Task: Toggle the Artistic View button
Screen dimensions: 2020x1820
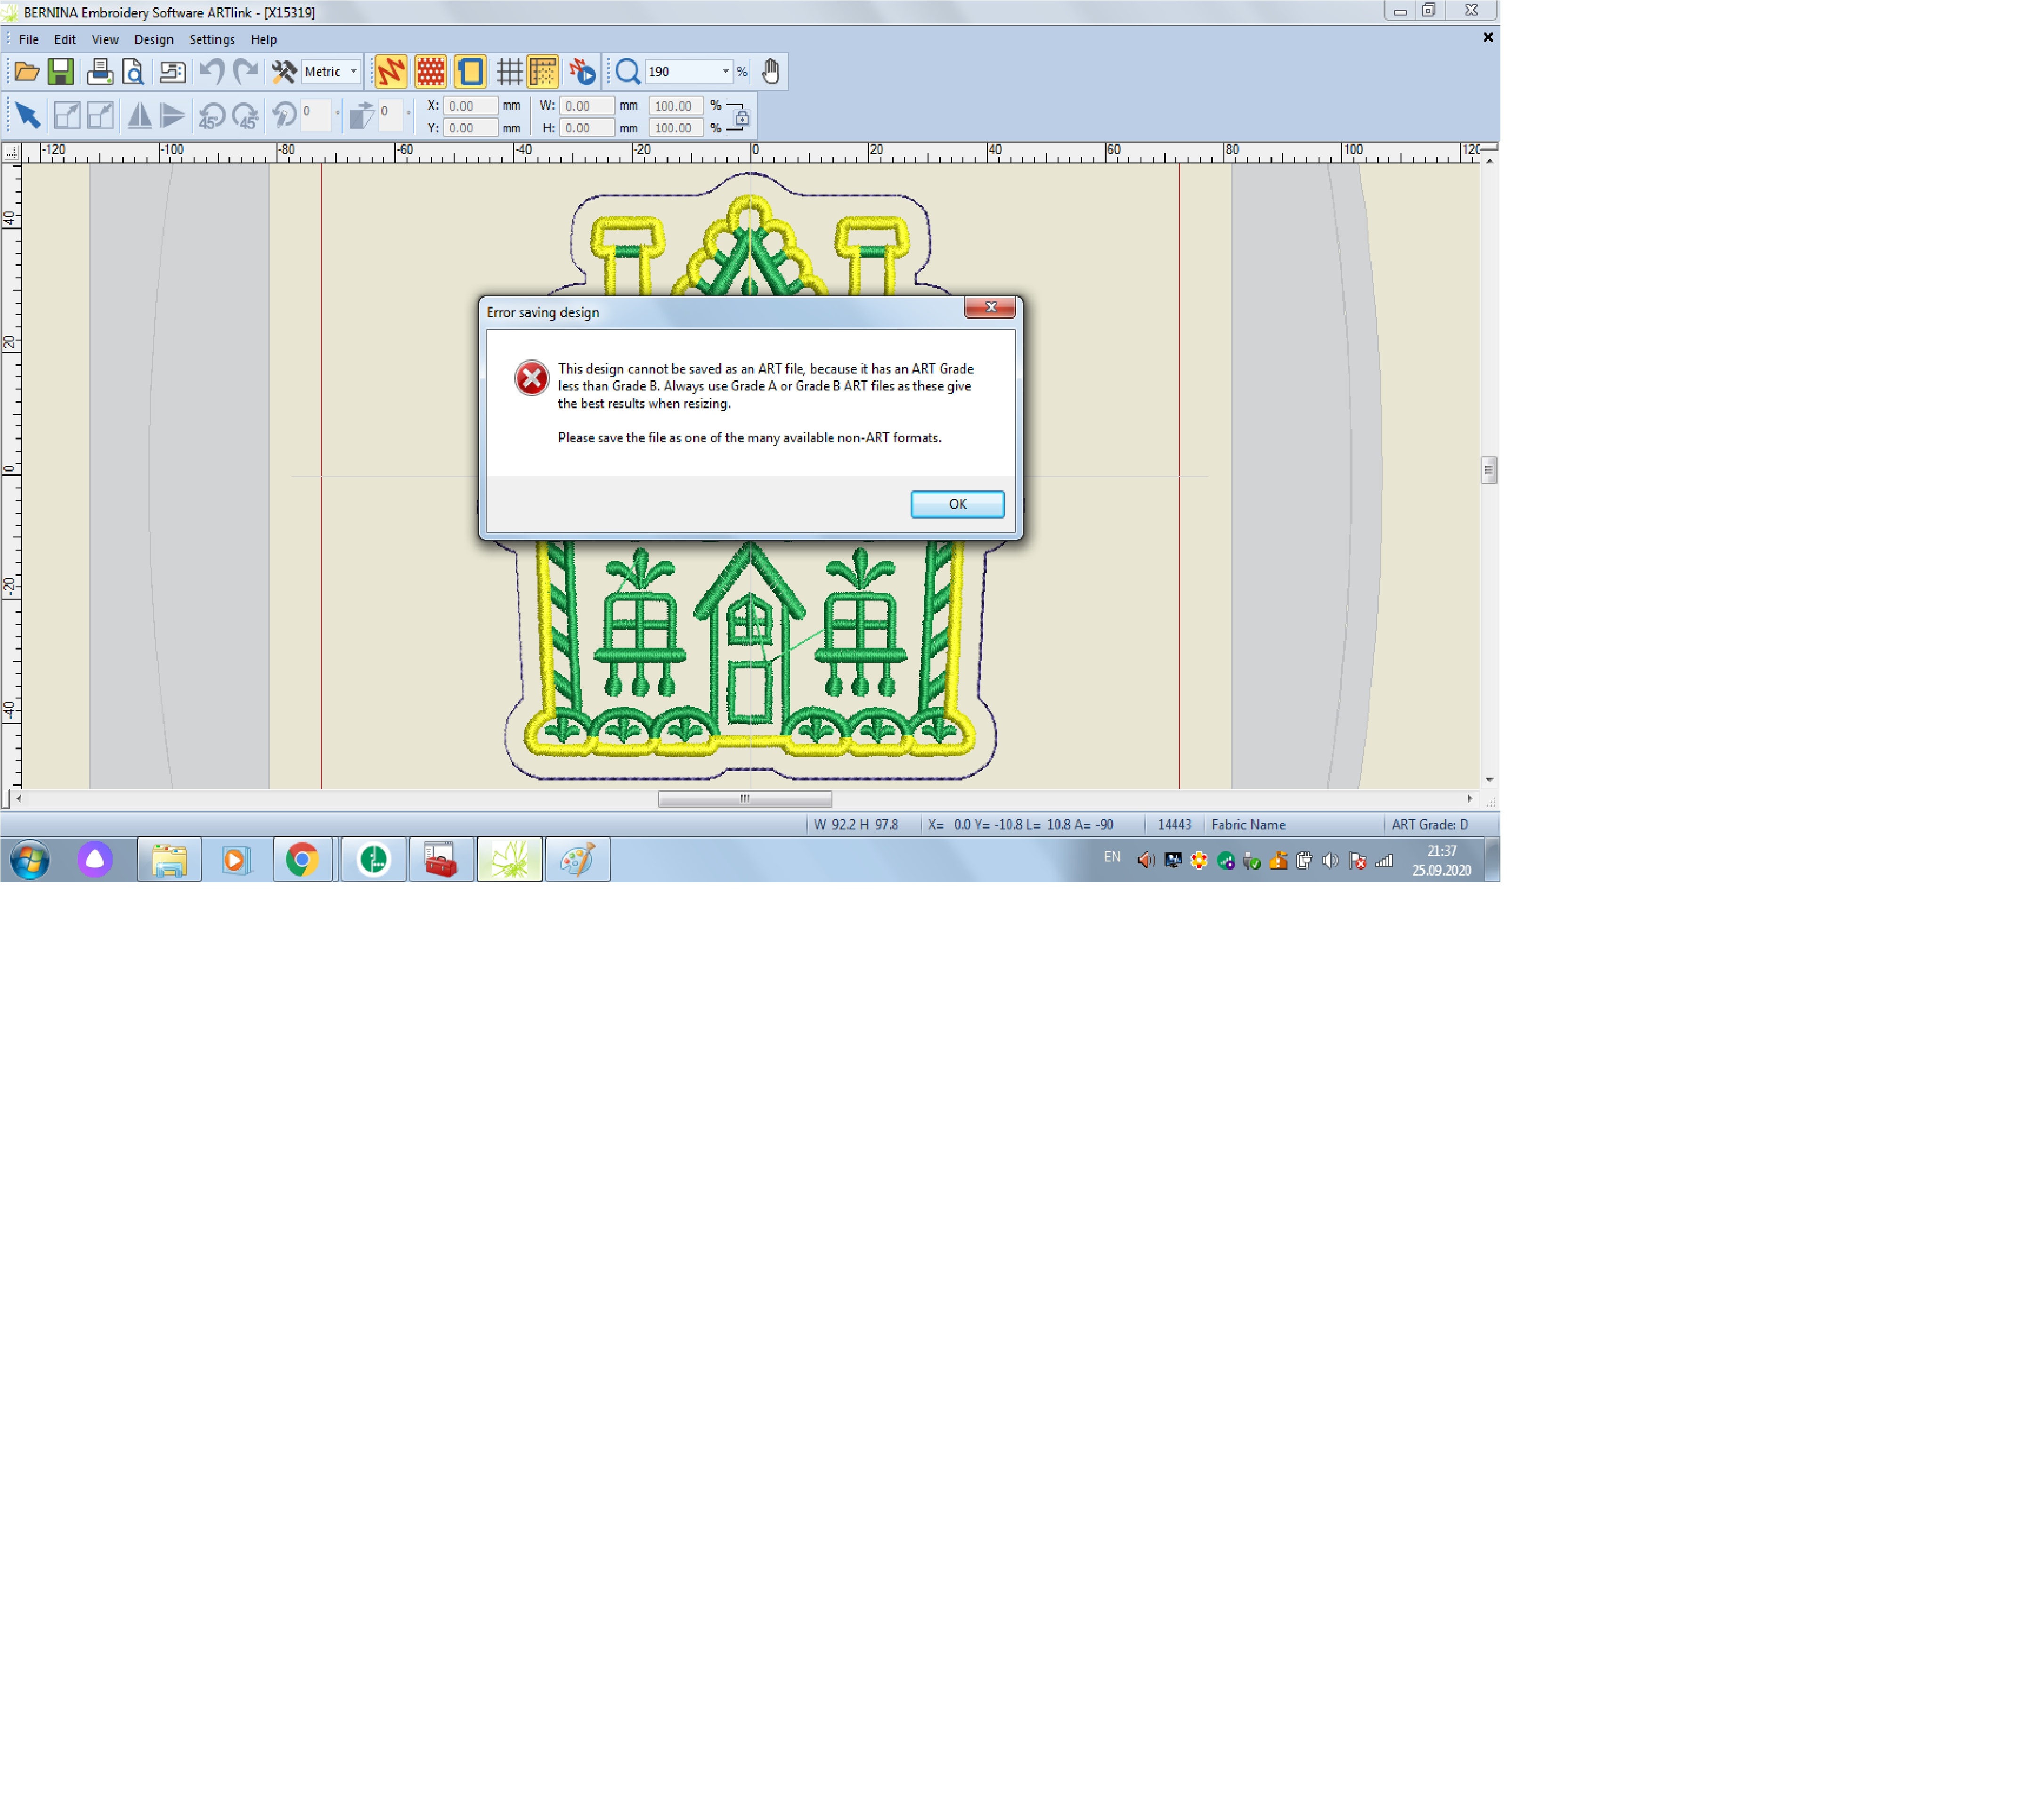Action: [x=430, y=71]
